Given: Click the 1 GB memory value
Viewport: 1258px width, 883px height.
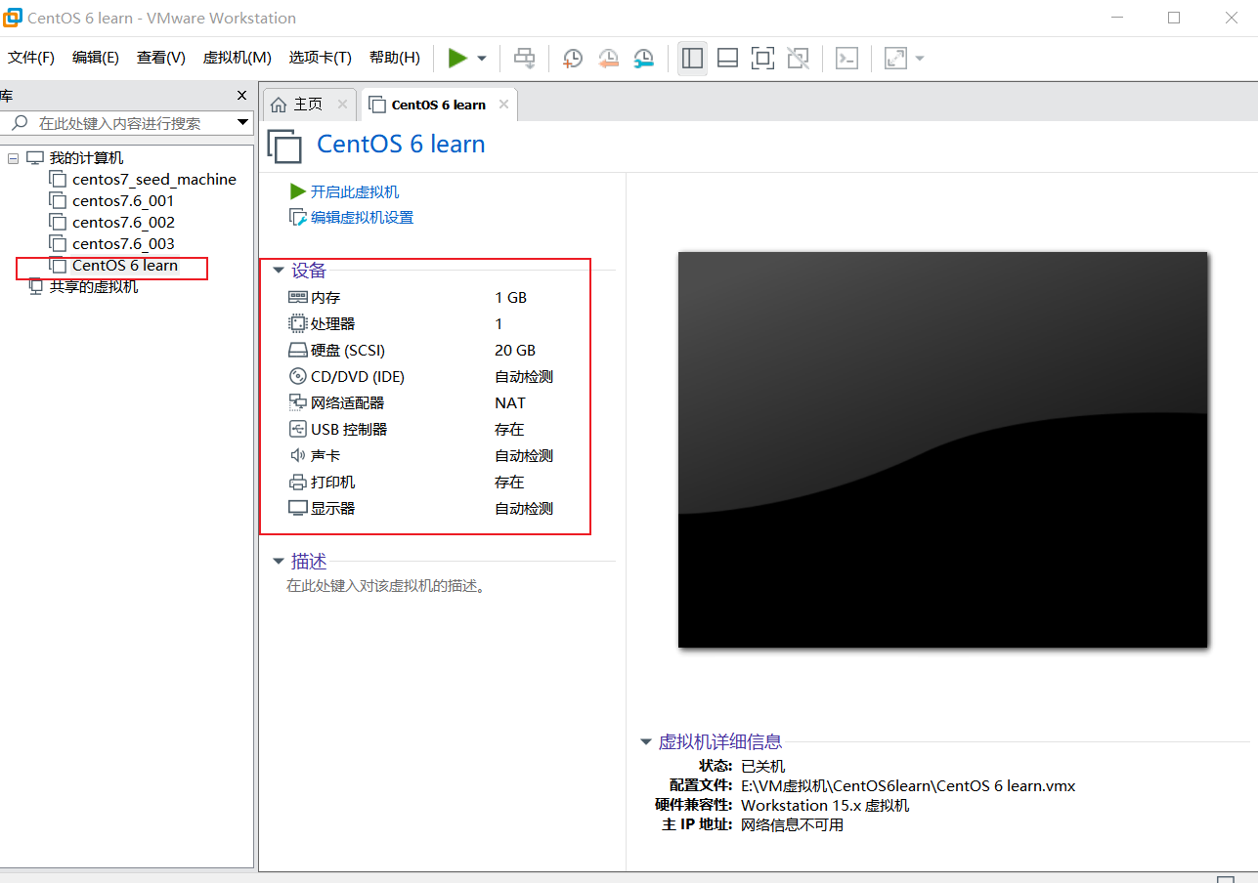Looking at the screenshot, I should click(x=510, y=298).
